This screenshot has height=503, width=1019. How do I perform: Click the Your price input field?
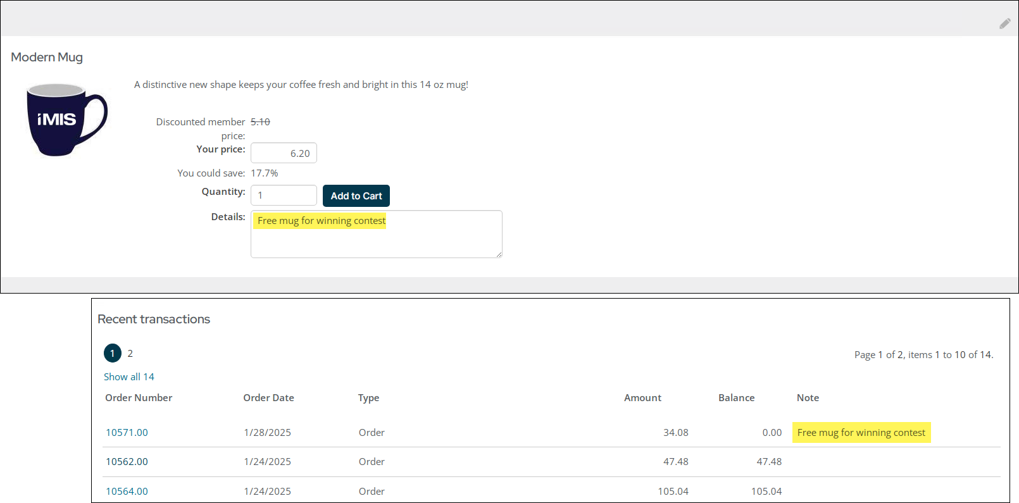click(284, 153)
